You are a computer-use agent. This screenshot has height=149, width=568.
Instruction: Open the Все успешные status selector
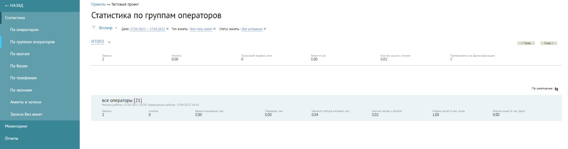coord(252,29)
